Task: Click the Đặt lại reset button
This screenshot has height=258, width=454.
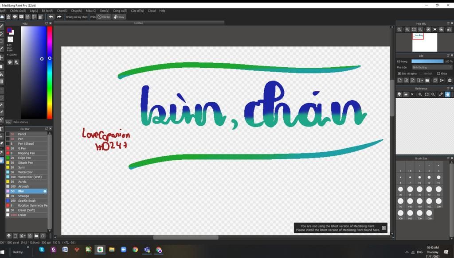Action: [x=104, y=17]
